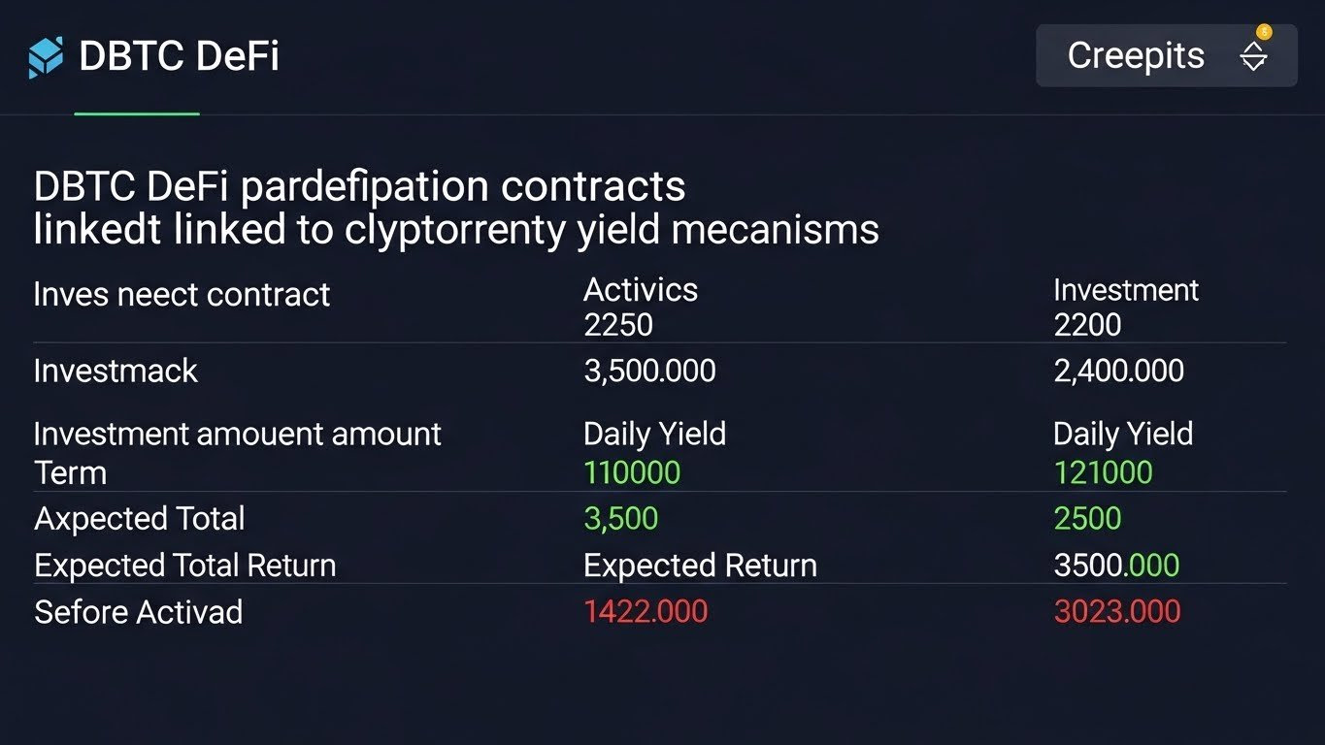1325x745 pixels.
Task: Select the Activics 2250 column header
Action: click(x=640, y=307)
